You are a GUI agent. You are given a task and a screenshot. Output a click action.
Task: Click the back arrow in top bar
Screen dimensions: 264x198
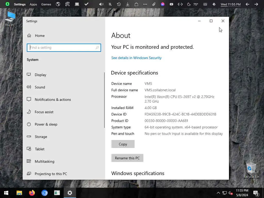point(247,4)
